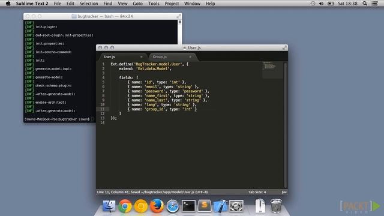Click the 'fields: [' text on line 4
Image resolution: width=384 pixels, height=216 pixels.
(128, 77)
